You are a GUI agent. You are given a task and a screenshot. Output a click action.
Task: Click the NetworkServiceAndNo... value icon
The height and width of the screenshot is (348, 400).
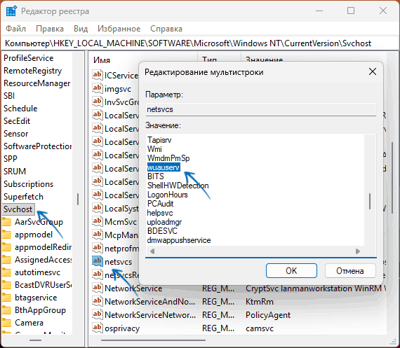[98, 301]
